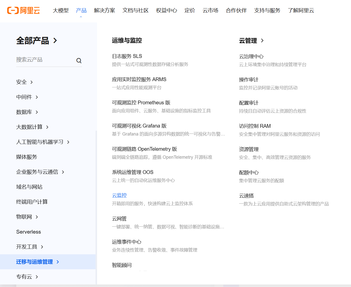The height and width of the screenshot is (287, 351).
Task: Open the 操作审计 link
Action: [x=249, y=80]
